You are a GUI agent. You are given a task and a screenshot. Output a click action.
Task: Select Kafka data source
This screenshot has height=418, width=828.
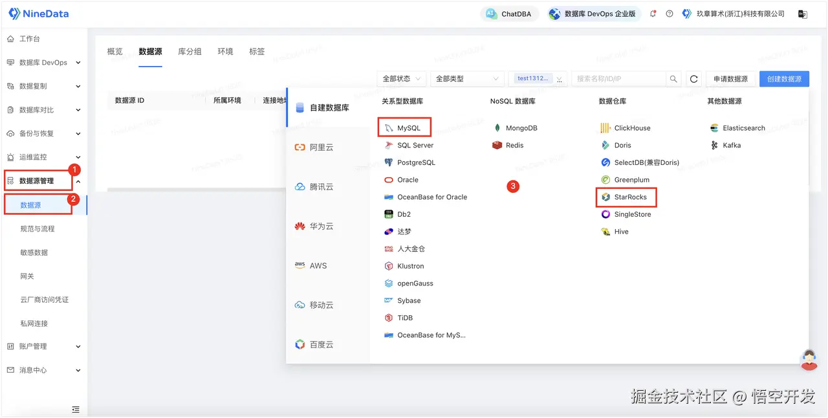725,146
